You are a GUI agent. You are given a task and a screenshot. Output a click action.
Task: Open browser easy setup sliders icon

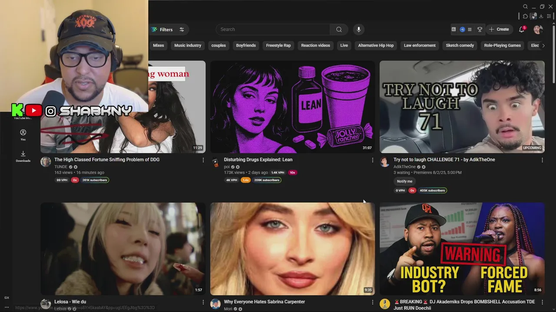(549, 16)
